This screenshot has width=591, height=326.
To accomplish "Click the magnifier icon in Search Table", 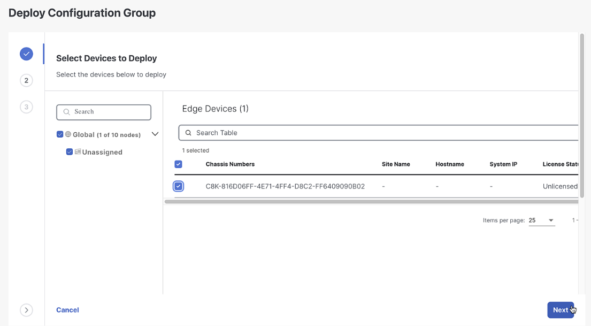I will tap(188, 133).
